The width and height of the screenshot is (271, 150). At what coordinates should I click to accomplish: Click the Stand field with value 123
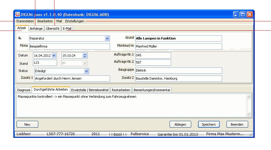(45, 63)
